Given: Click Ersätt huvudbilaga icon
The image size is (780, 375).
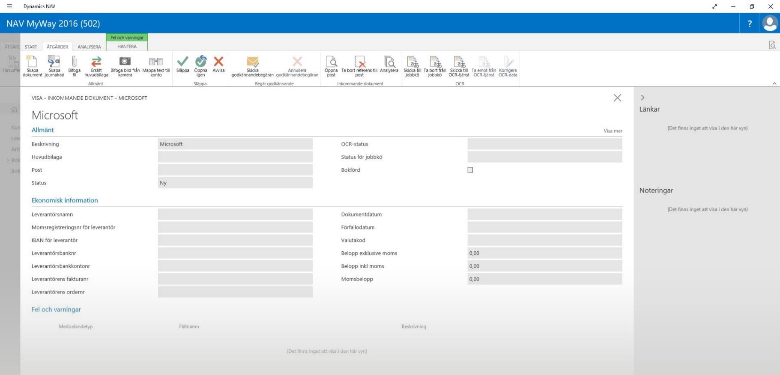Looking at the screenshot, I should click(96, 62).
